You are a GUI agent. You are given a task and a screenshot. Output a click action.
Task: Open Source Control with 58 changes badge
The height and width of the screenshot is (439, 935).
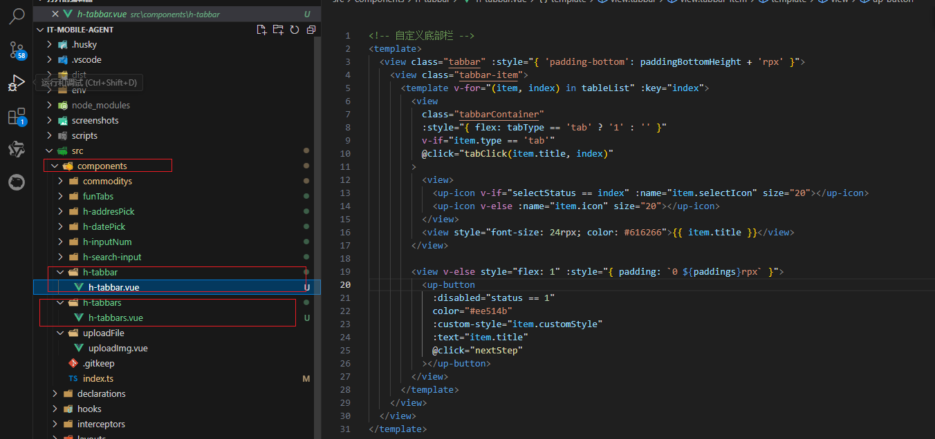17,50
